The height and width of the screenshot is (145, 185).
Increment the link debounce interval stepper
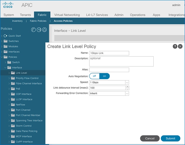(127, 87)
